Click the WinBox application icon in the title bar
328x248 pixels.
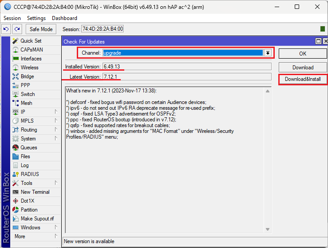tap(8, 7)
